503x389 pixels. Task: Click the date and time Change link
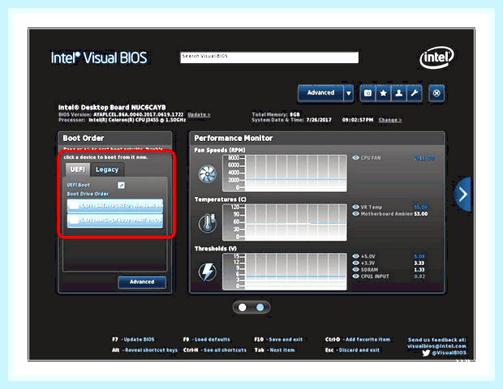click(390, 120)
